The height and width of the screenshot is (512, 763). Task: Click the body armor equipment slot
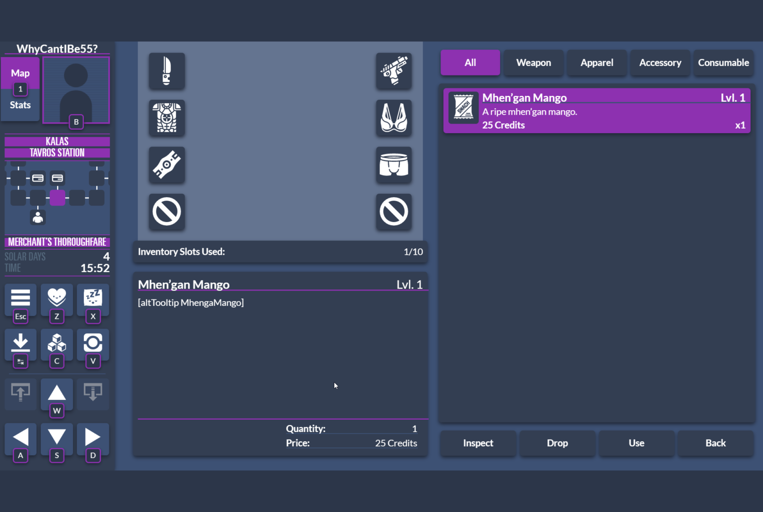(167, 118)
